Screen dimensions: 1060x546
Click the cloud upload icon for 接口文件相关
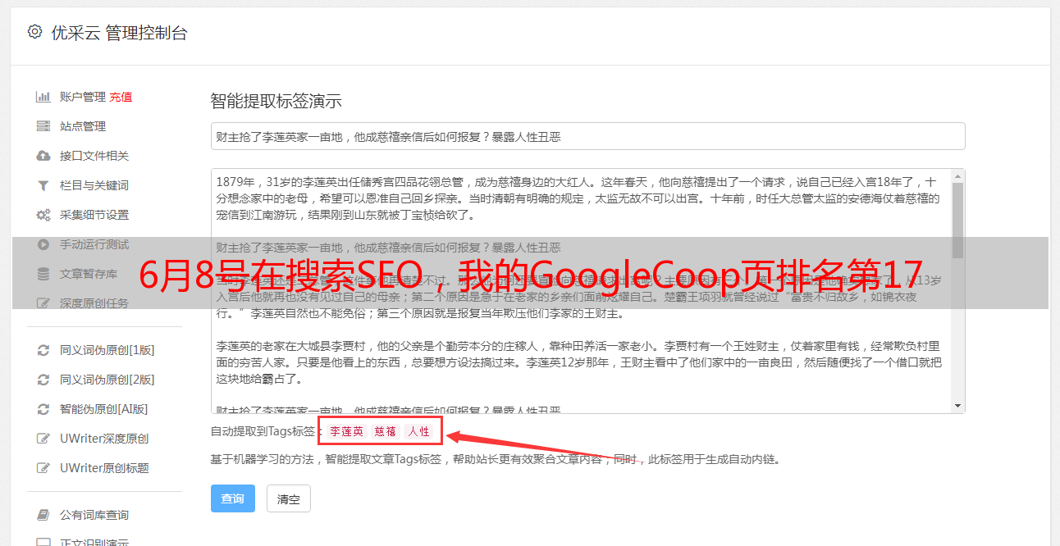pyautogui.click(x=43, y=156)
